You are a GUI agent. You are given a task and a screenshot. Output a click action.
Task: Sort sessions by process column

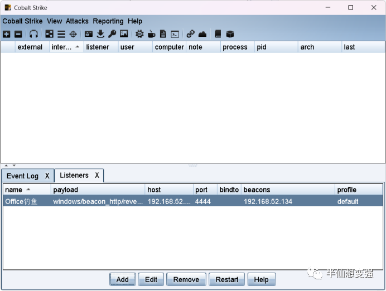tap(237, 47)
